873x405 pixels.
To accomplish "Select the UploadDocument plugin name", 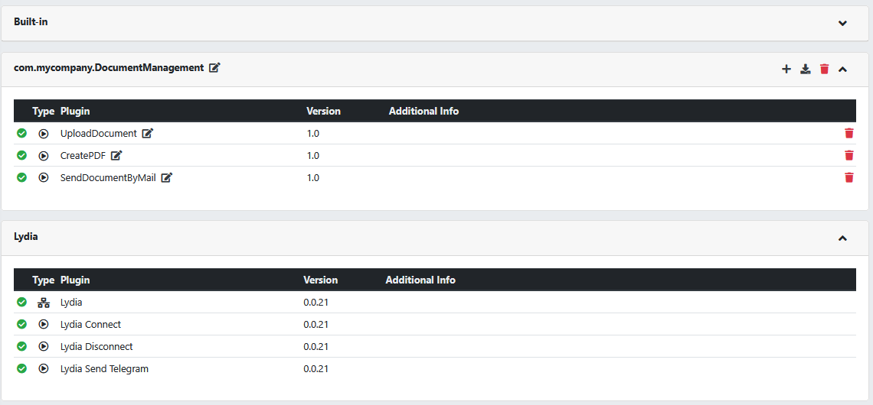I will coord(99,133).
